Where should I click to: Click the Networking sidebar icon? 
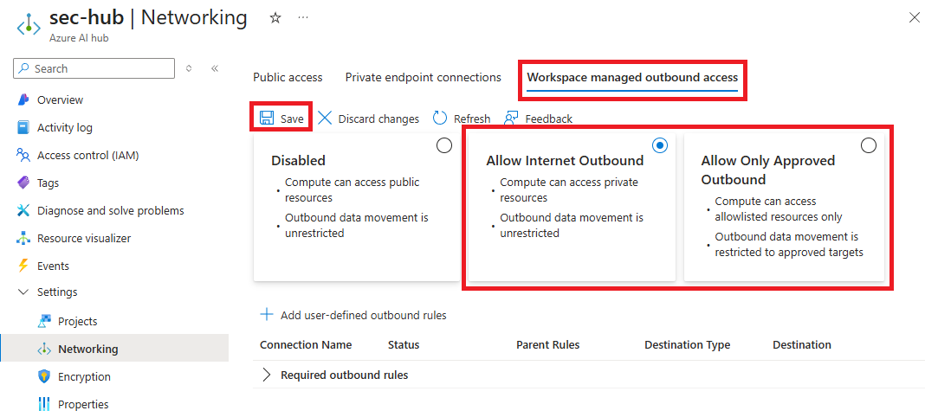(x=44, y=349)
